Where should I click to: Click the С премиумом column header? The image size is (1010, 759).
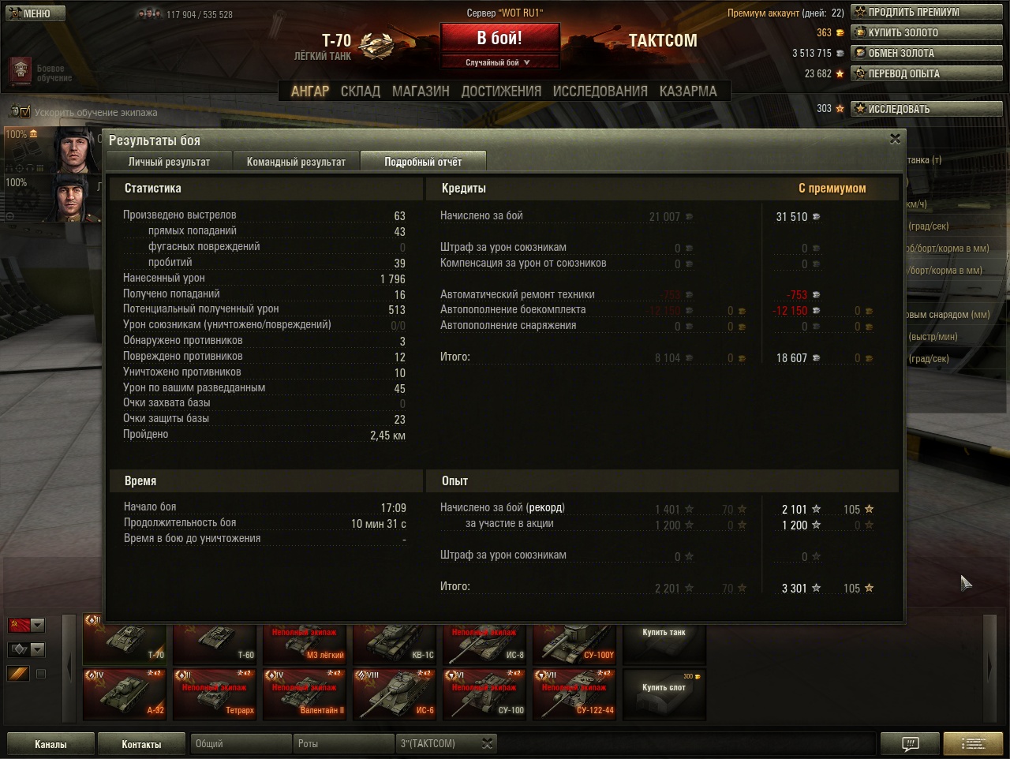[832, 188]
